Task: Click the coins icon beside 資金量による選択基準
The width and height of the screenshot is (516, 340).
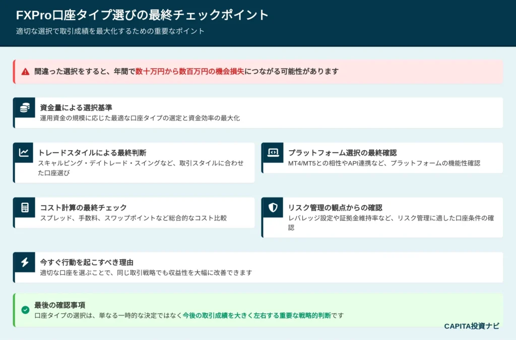Action: [x=25, y=107]
